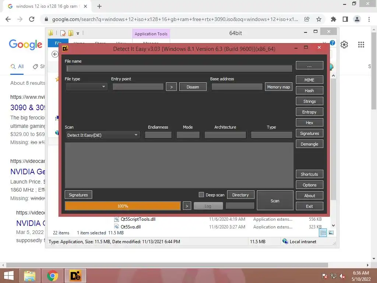
Task: Reload the Chrome page
Action: [32, 19]
